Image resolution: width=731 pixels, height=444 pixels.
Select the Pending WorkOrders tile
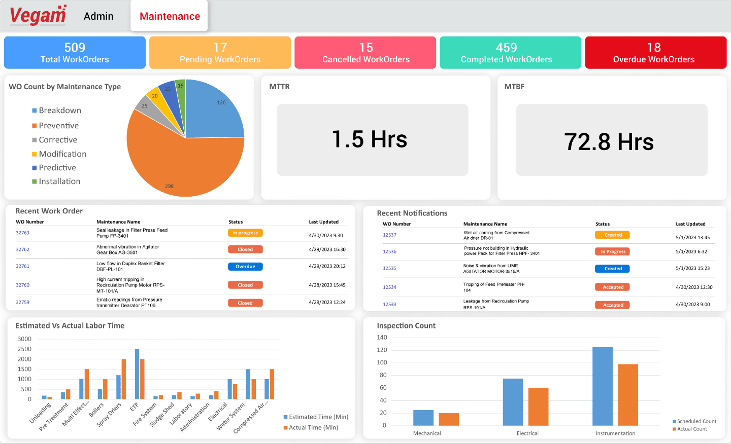pos(220,52)
